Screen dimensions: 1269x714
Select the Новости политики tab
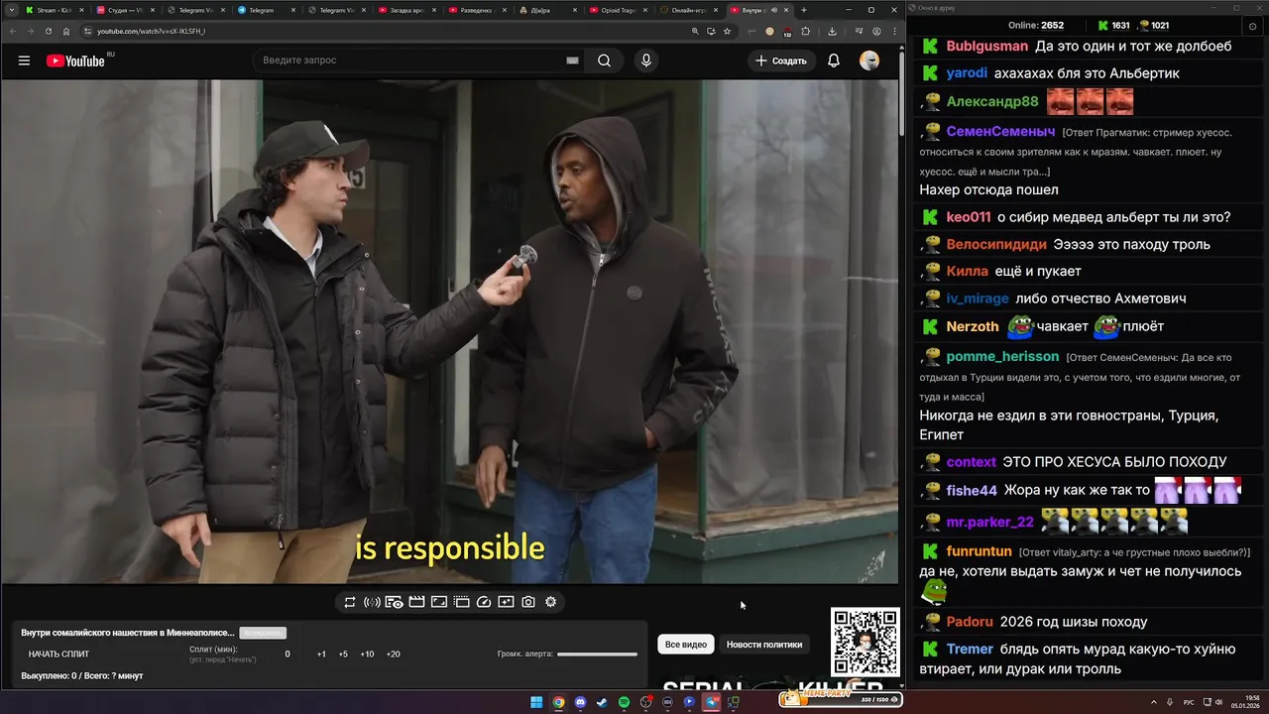(764, 645)
